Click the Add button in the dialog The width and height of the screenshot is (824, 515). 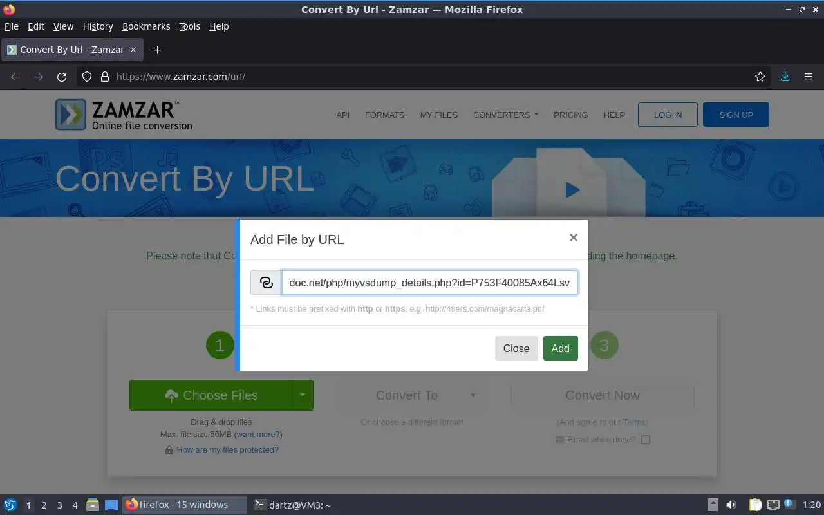(560, 348)
